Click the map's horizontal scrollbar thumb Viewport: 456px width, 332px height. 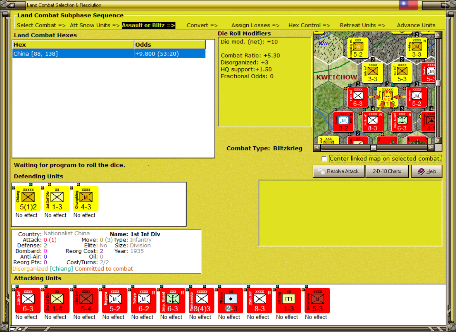pos(373,148)
